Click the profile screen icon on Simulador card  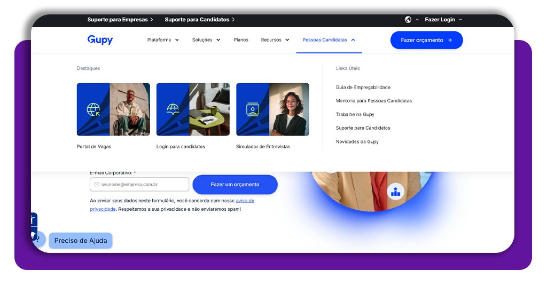point(253,109)
